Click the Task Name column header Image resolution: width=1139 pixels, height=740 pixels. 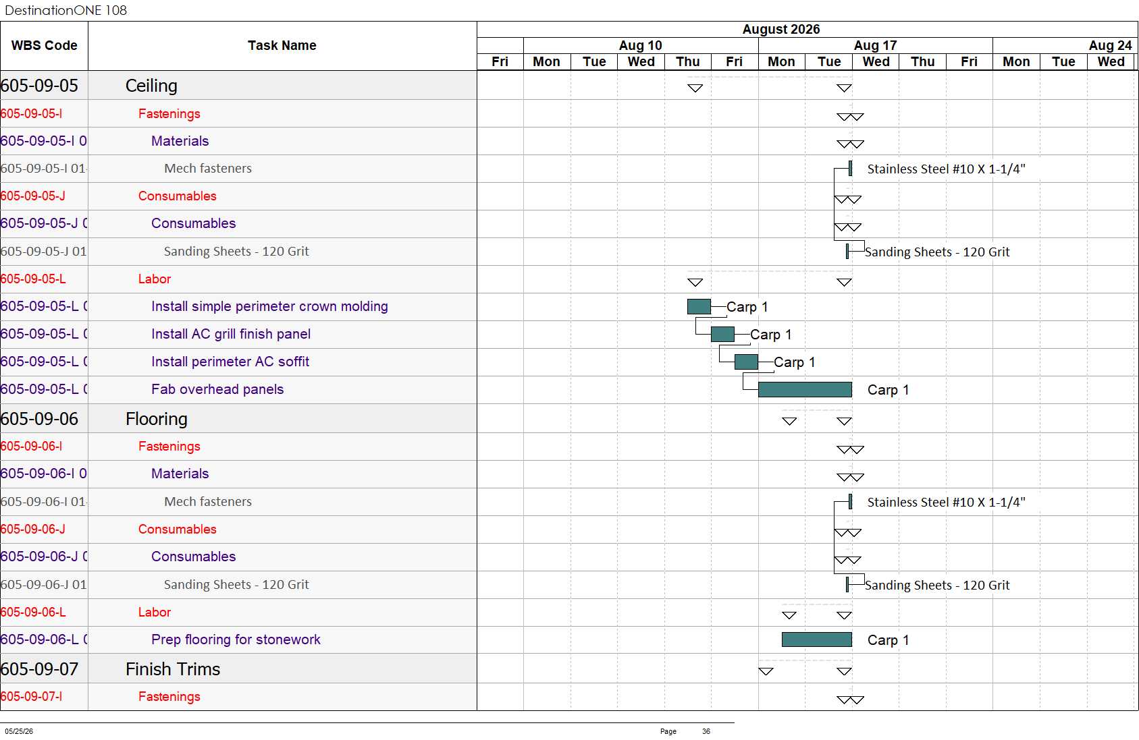click(282, 46)
